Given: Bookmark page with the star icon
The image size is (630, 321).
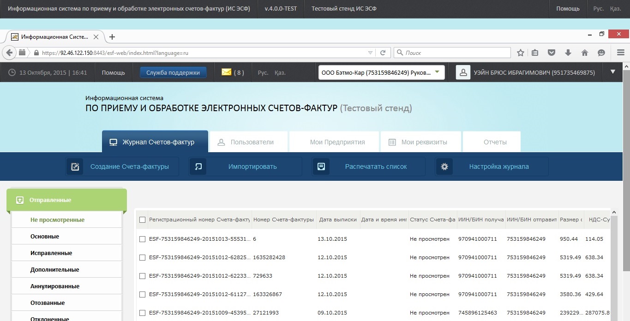Looking at the screenshot, I should [521, 53].
